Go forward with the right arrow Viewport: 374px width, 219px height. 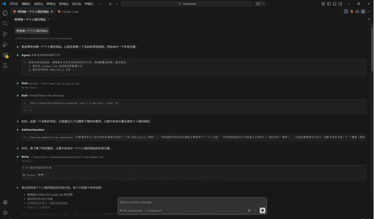tap(116, 4)
